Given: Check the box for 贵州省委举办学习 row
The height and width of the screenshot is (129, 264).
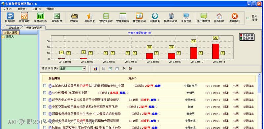Looking at the screenshot, I should pos(45,120).
